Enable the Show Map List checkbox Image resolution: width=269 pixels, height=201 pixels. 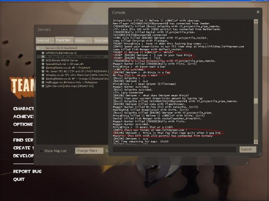(x=41, y=151)
